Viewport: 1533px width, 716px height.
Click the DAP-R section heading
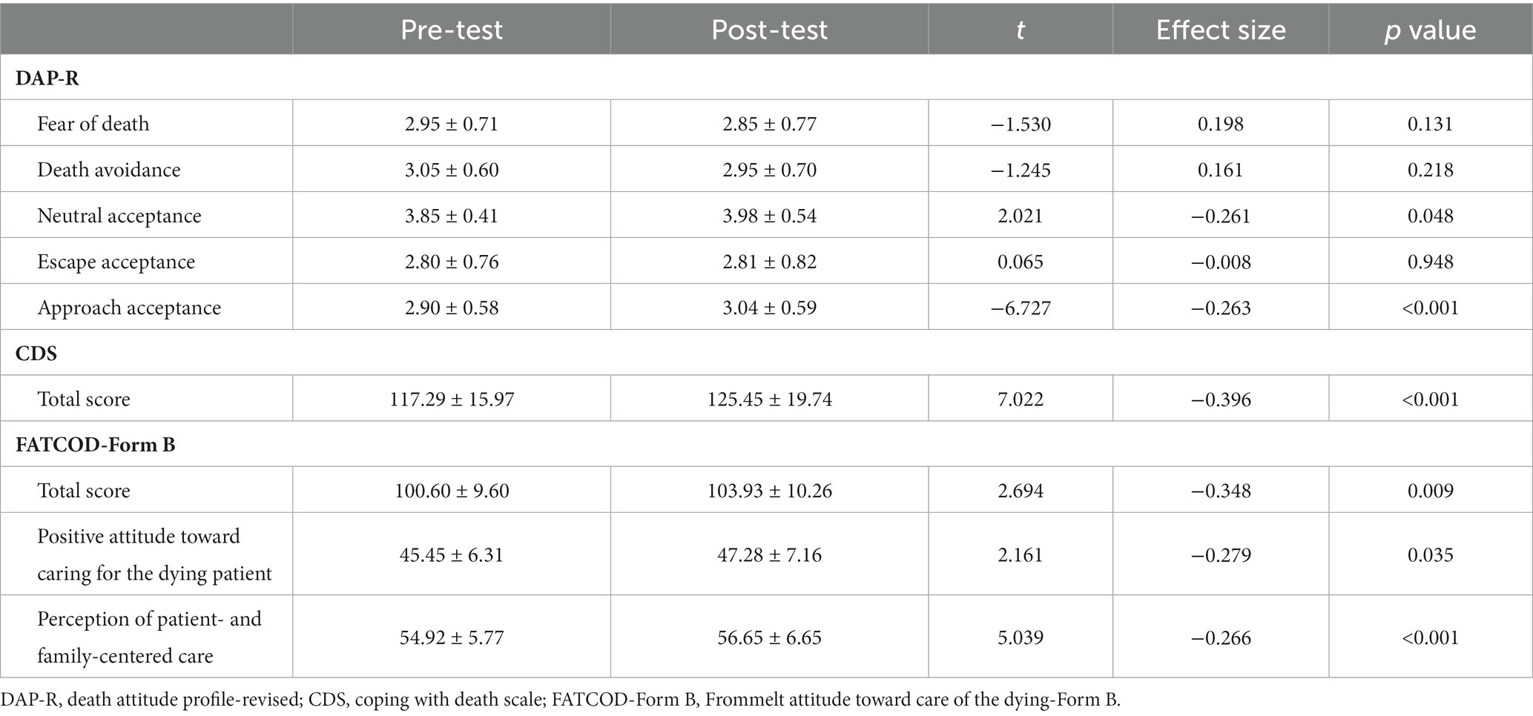tap(47, 78)
